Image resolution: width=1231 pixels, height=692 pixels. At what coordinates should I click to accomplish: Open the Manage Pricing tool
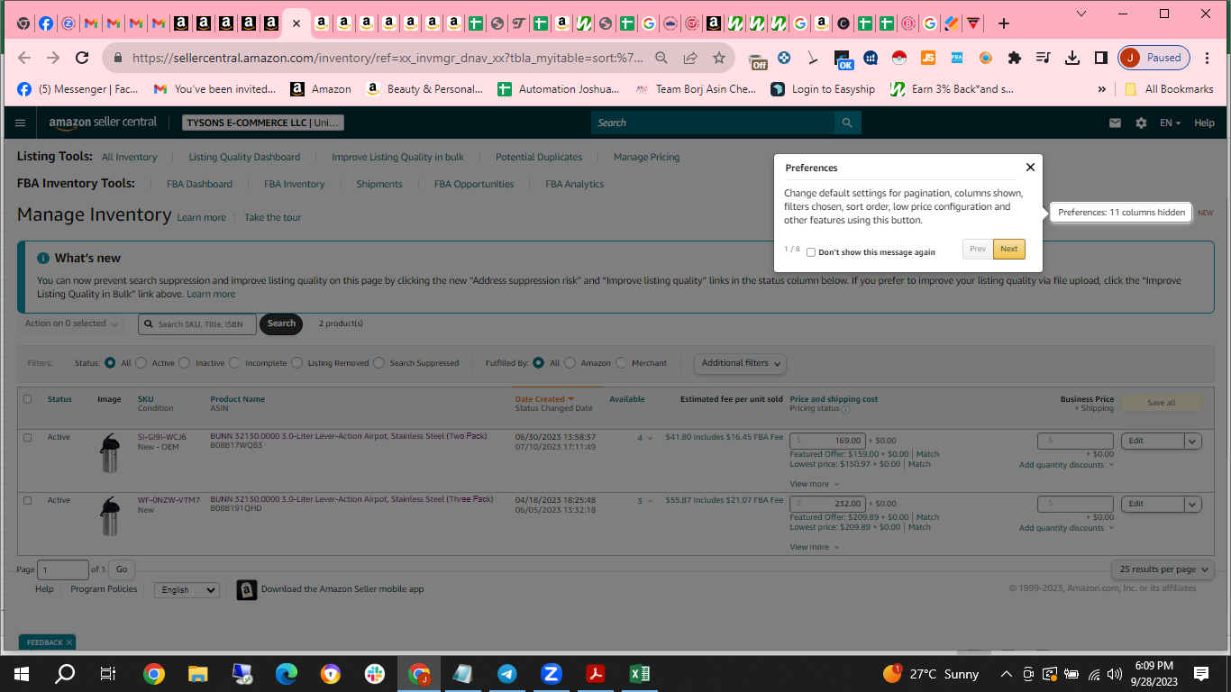point(646,157)
